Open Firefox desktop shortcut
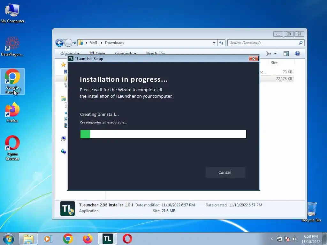Viewport: 327px width, 245px height. click(x=12, y=112)
